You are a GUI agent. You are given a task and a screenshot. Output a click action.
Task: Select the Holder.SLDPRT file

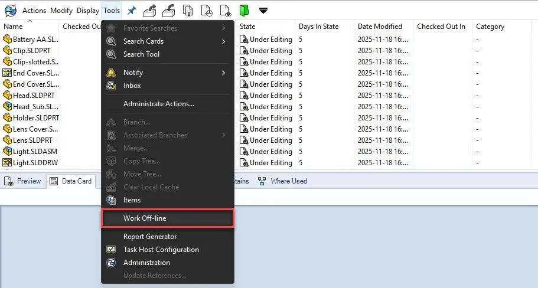coord(31,118)
